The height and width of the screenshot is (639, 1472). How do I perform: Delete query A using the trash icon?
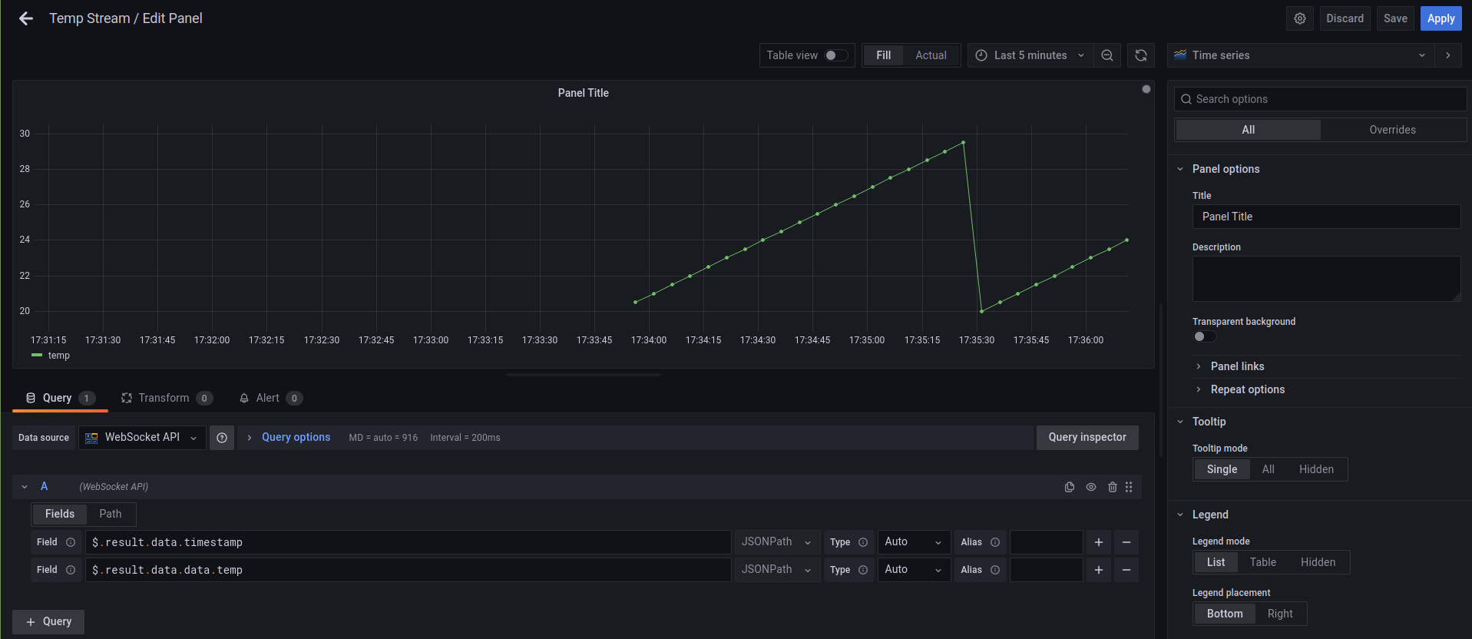pyautogui.click(x=1112, y=487)
